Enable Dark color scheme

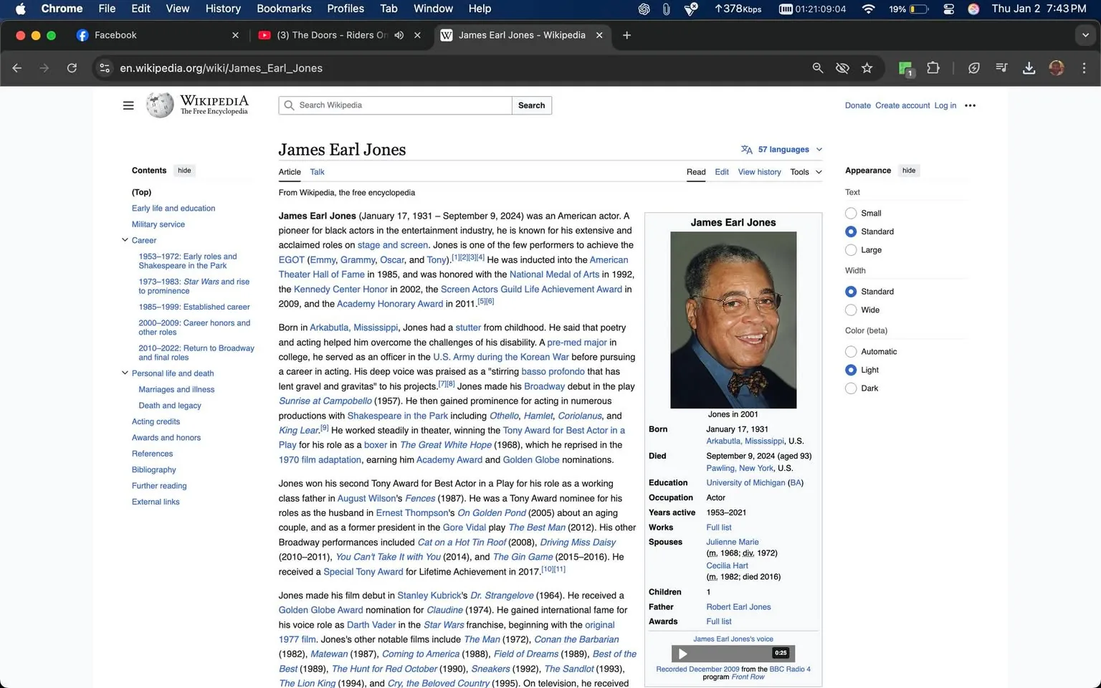pyautogui.click(x=851, y=388)
